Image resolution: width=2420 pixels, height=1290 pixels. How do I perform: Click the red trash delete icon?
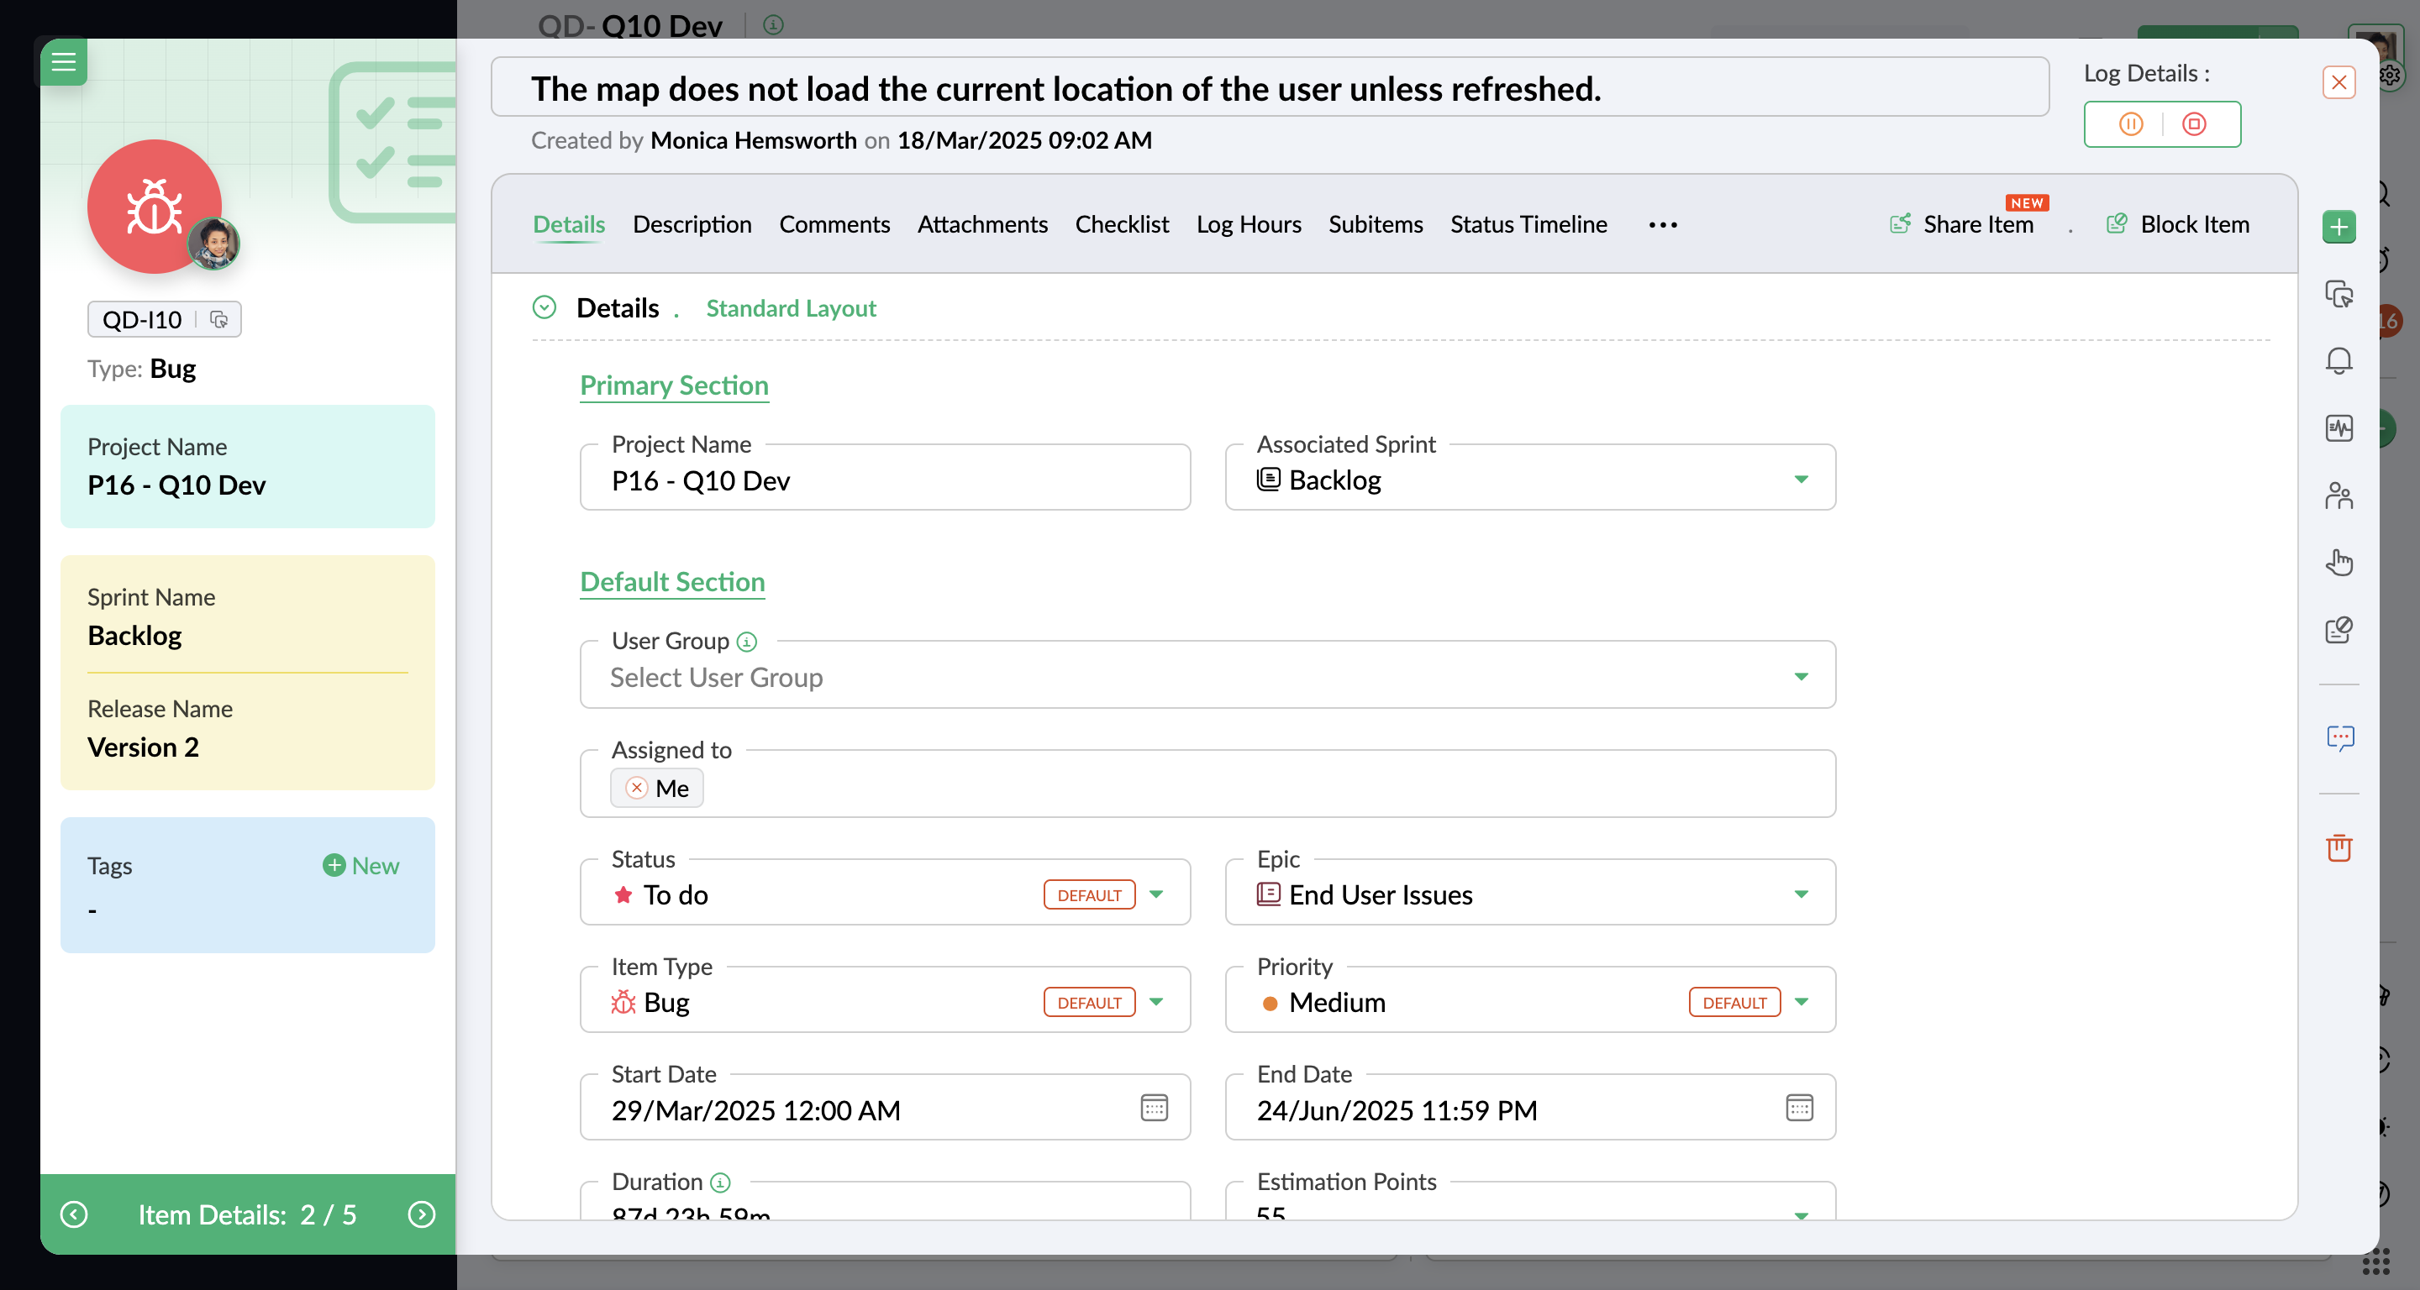(2338, 847)
